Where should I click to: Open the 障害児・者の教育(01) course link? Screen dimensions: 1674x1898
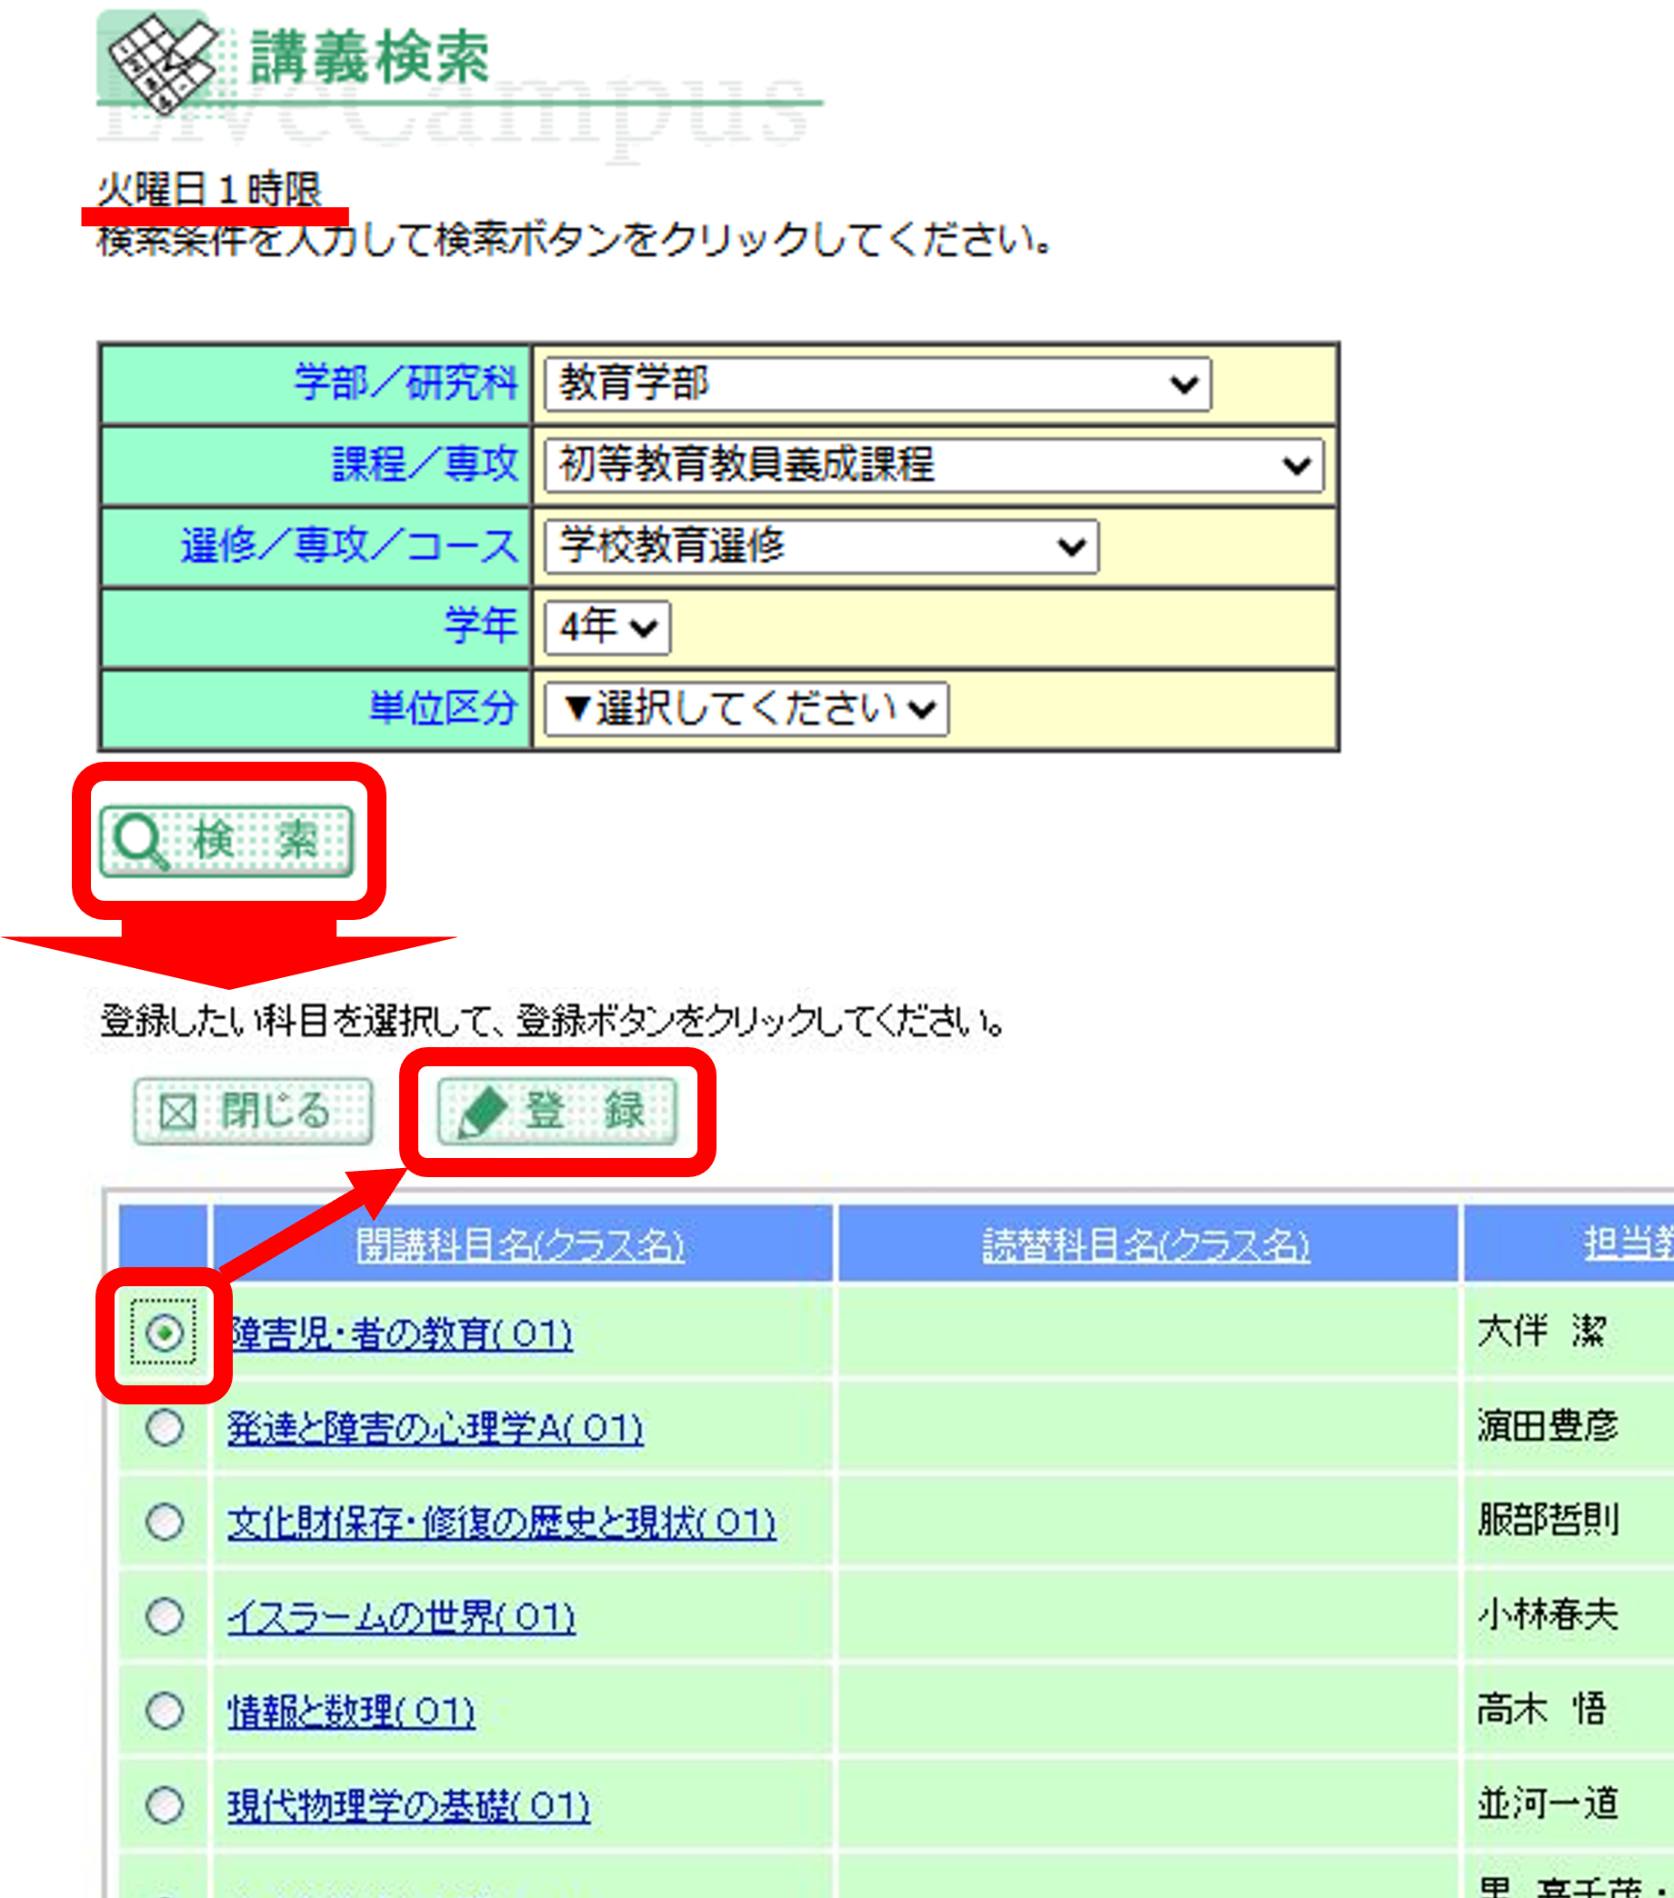pyautogui.click(x=401, y=1334)
